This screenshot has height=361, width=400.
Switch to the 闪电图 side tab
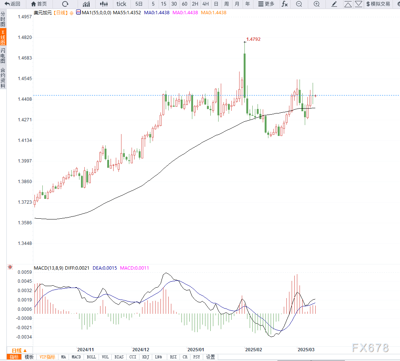pos(3,55)
